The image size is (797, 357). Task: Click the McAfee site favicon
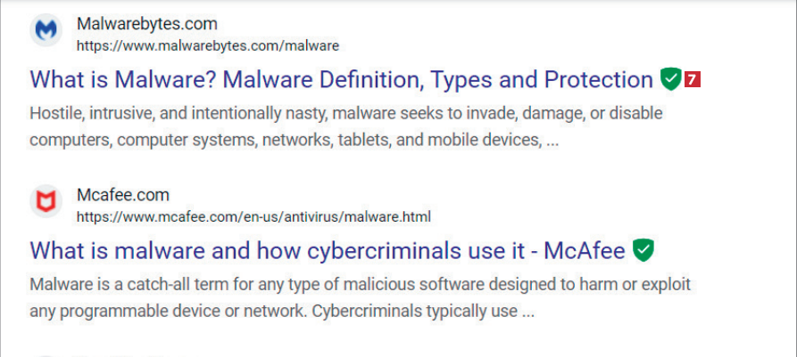(x=45, y=204)
